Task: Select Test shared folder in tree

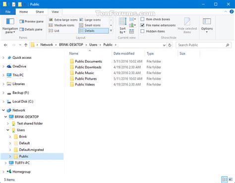Action: [27, 123]
